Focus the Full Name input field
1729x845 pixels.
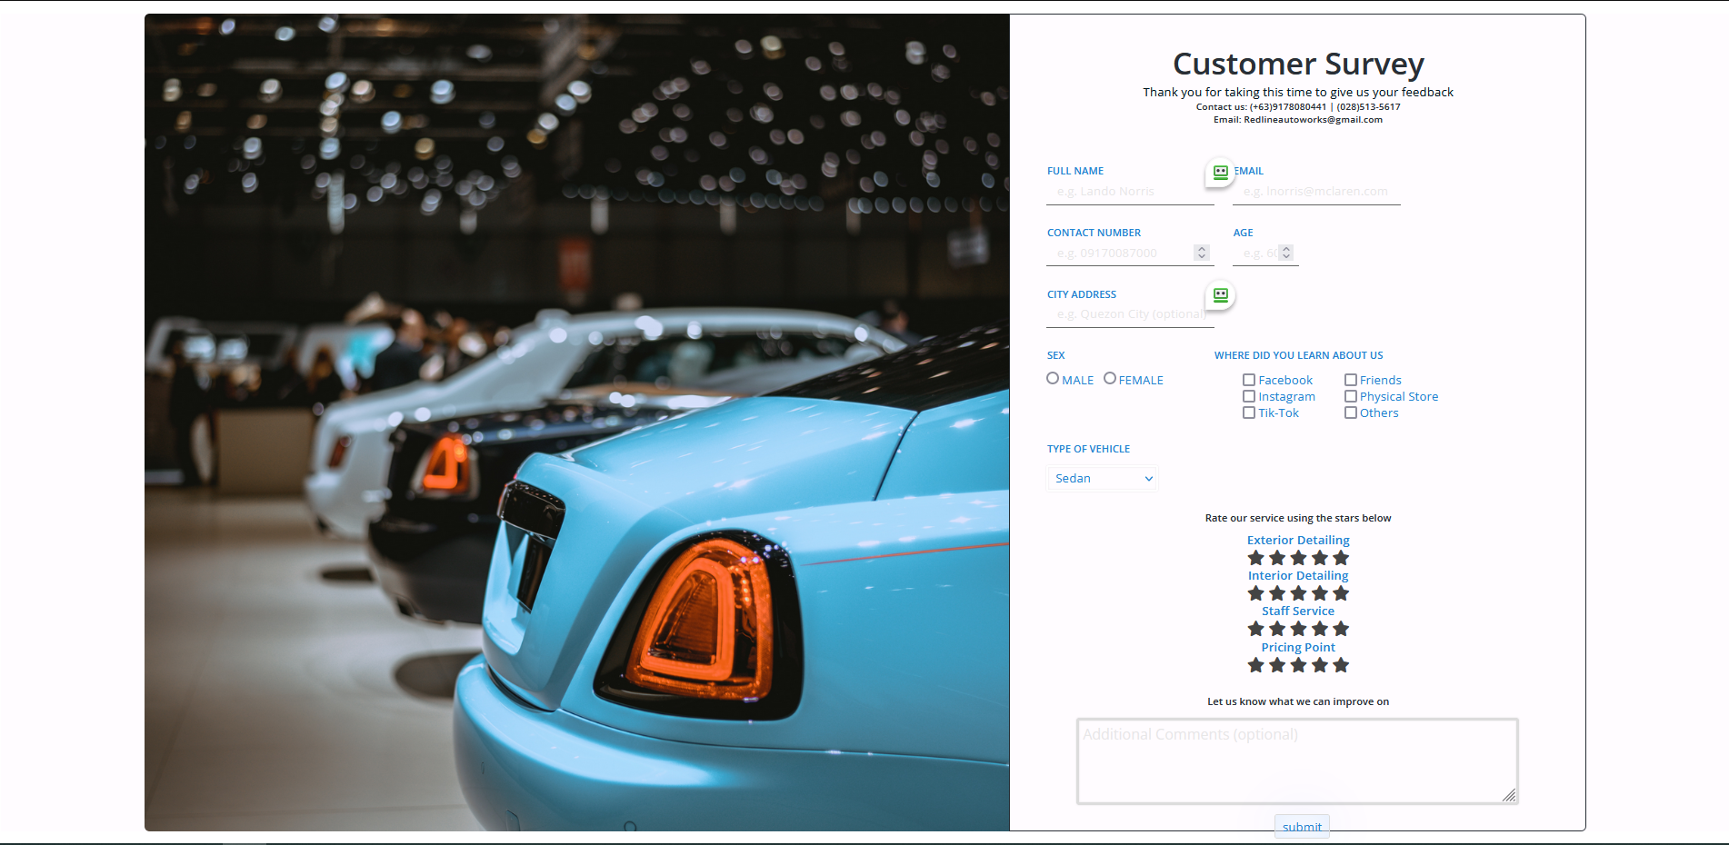(1130, 192)
